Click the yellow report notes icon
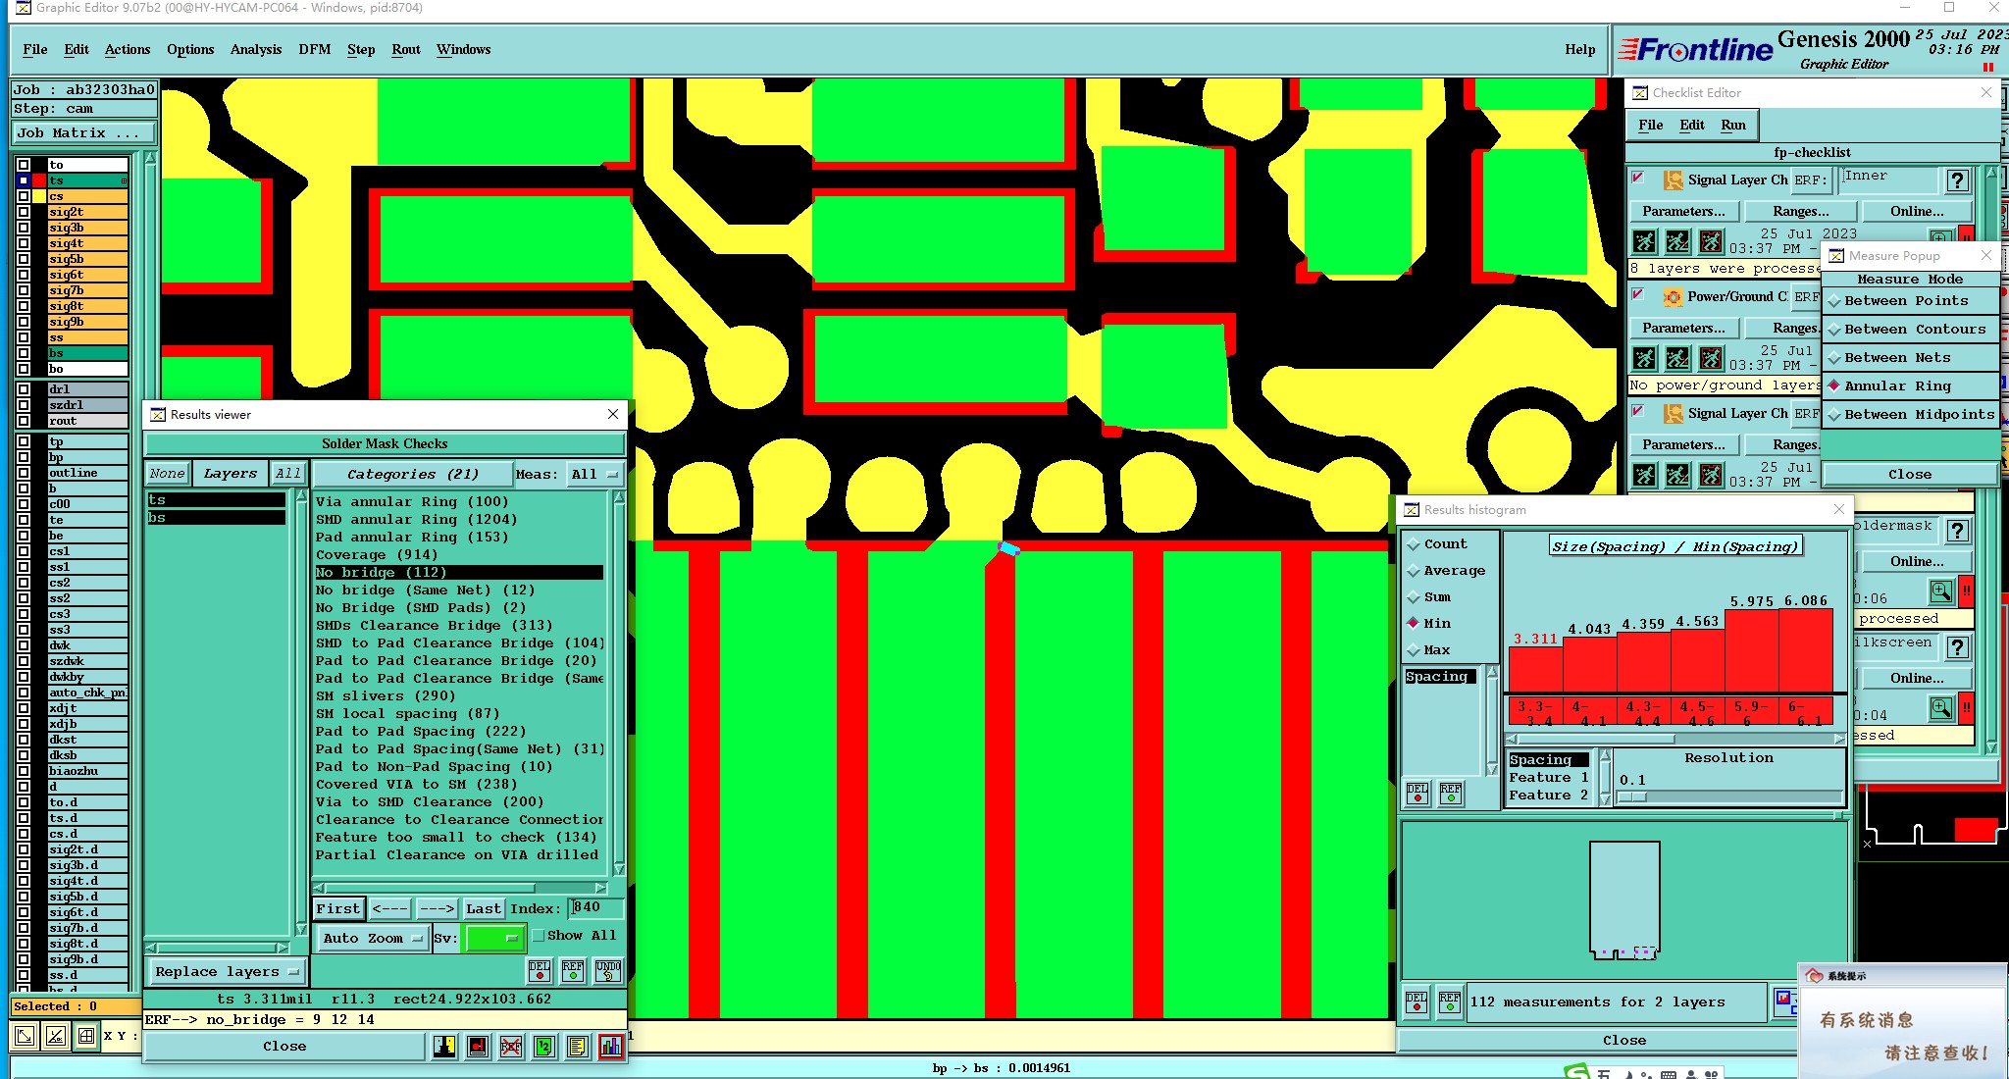2009x1079 pixels. (577, 1047)
